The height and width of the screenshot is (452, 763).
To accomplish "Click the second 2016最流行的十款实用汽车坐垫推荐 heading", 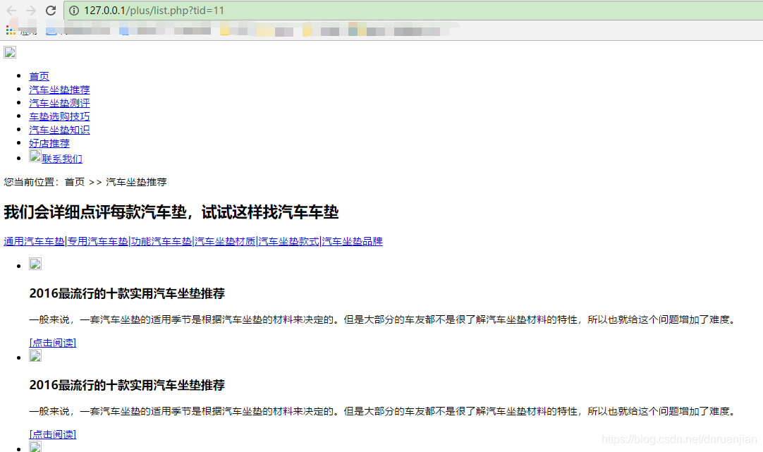I will [127, 385].
